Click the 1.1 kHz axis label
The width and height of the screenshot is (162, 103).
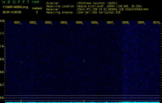(2, 33)
